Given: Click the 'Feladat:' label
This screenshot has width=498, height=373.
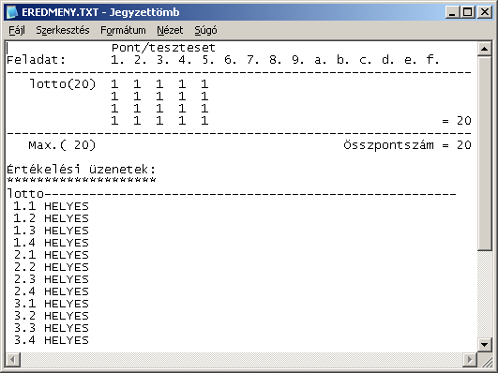Looking at the screenshot, I should click(x=37, y=60).
